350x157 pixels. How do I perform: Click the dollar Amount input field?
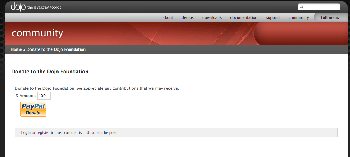(44, 96)
